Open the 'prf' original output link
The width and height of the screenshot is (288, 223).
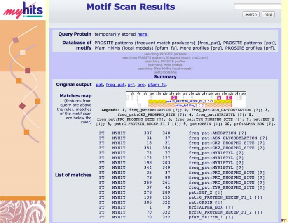pos(131,85)
